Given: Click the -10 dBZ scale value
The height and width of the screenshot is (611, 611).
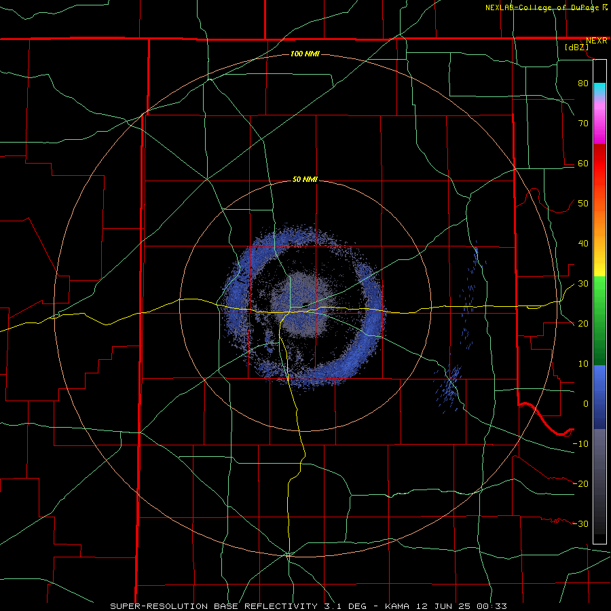Looking at the screenshot, I should click(580, 443).
